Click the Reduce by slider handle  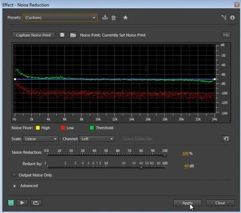[141, 167]
